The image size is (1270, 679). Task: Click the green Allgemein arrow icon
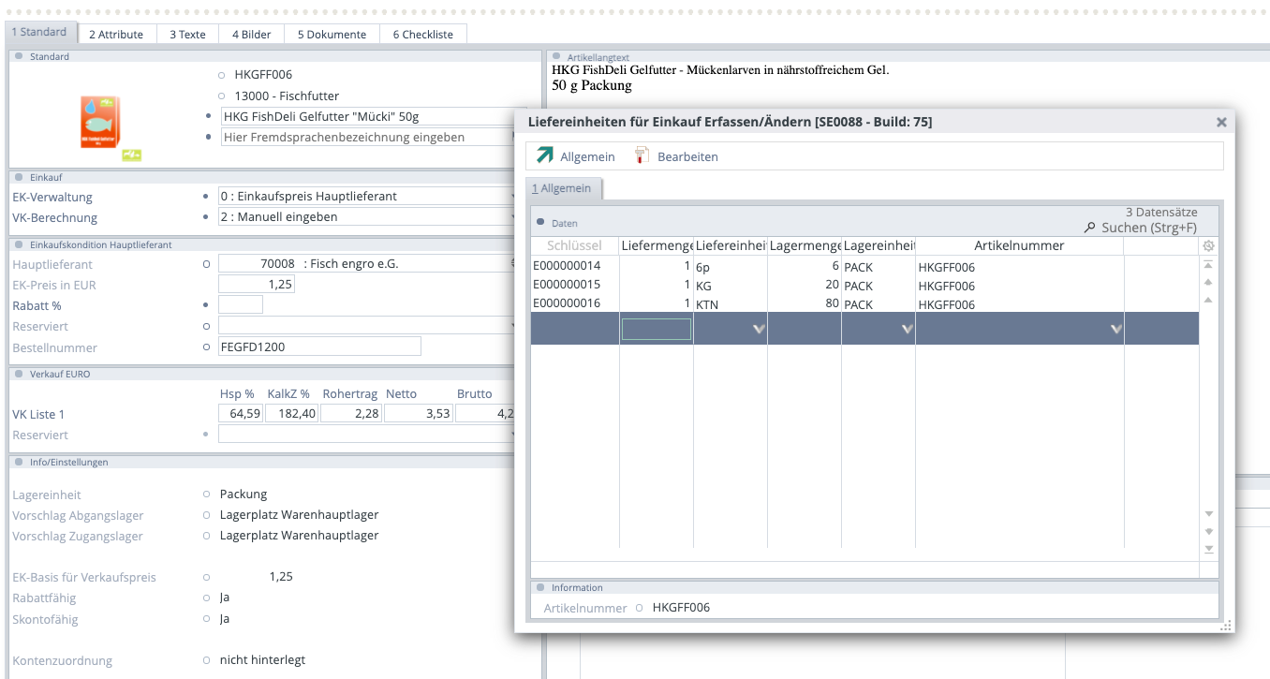[544, 155]
